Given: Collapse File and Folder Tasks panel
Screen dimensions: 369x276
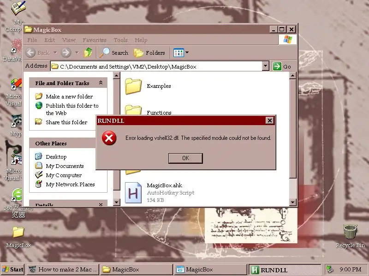Looking at the screenshot, I should click(x=101, y=83).
